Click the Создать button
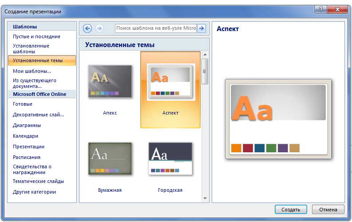 coord(291,210)
